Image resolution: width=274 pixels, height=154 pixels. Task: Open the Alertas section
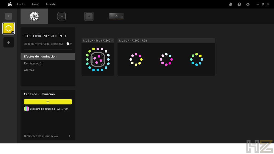29,70
